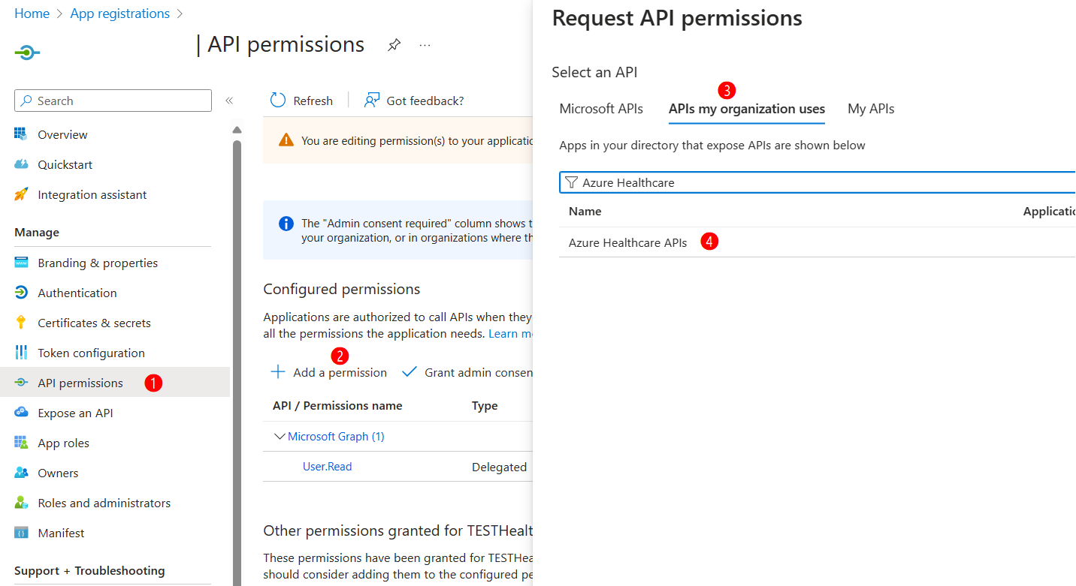
Task: Click the plus icon for Add a permission
Action: pos(278,372)
